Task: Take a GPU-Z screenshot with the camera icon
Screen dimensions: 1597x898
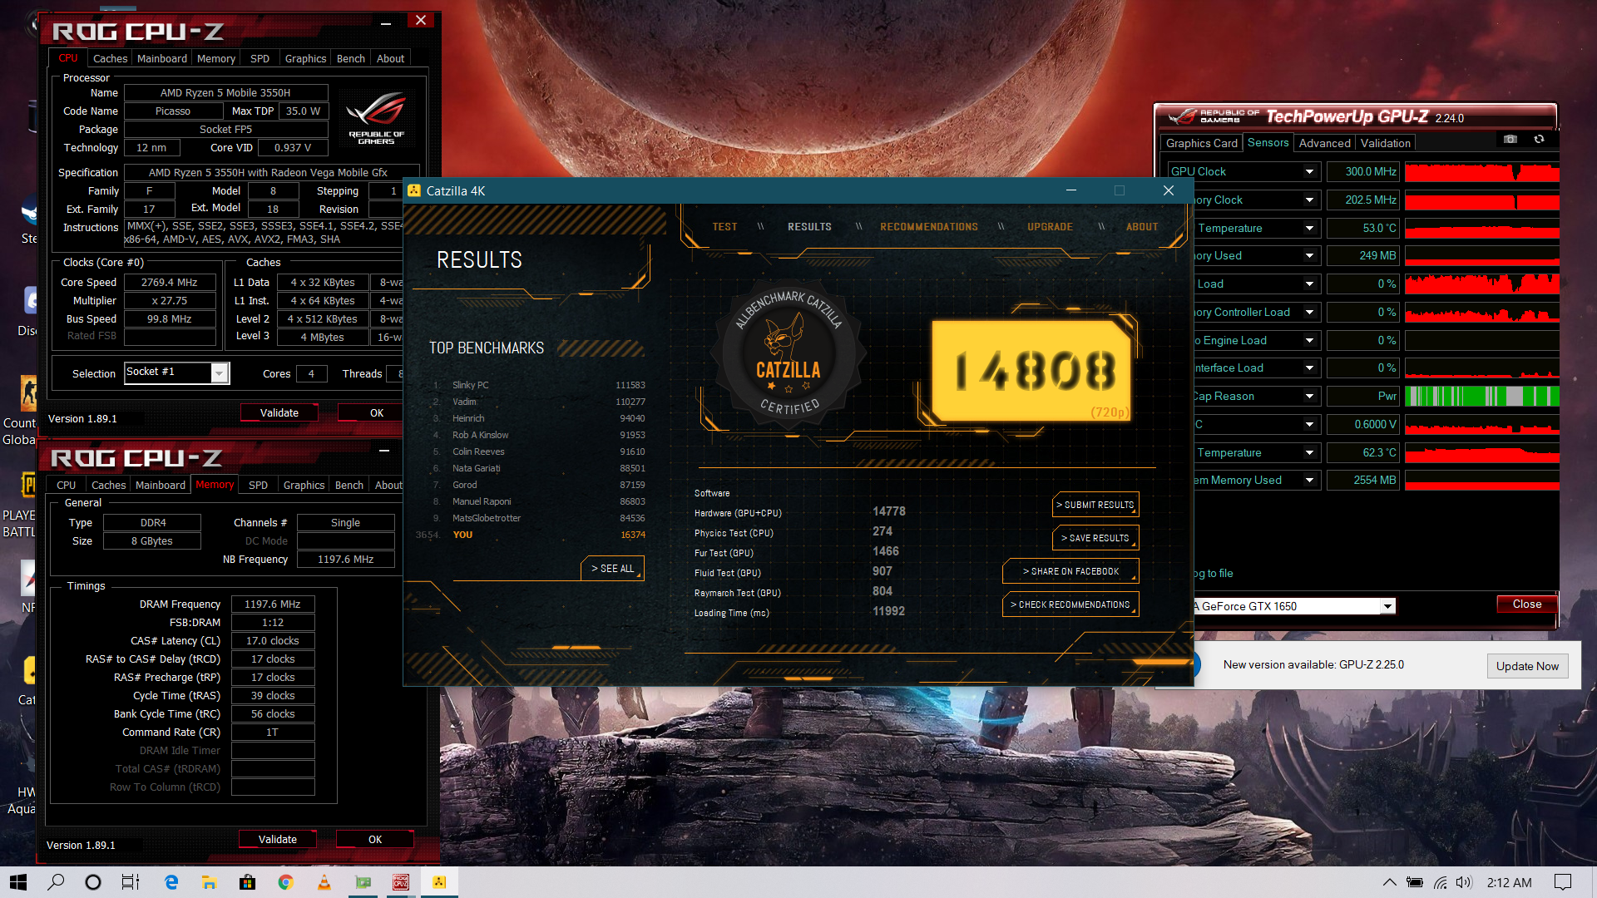Action: tap(1510, 140)
